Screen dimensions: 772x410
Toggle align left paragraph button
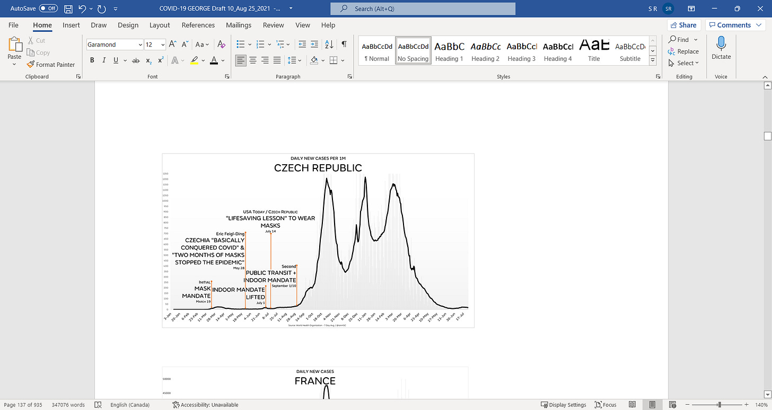point(241,60)
